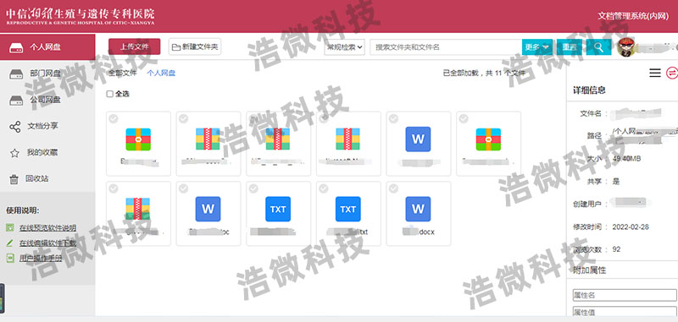Open 用户操作手册 link
The width and height of the screenshot is (678, 322).
tap(41, 259)
